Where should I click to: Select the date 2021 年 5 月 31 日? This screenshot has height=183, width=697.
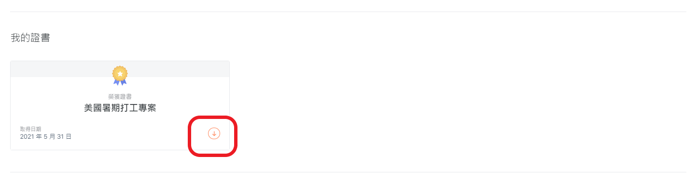[x=46, y=137]
